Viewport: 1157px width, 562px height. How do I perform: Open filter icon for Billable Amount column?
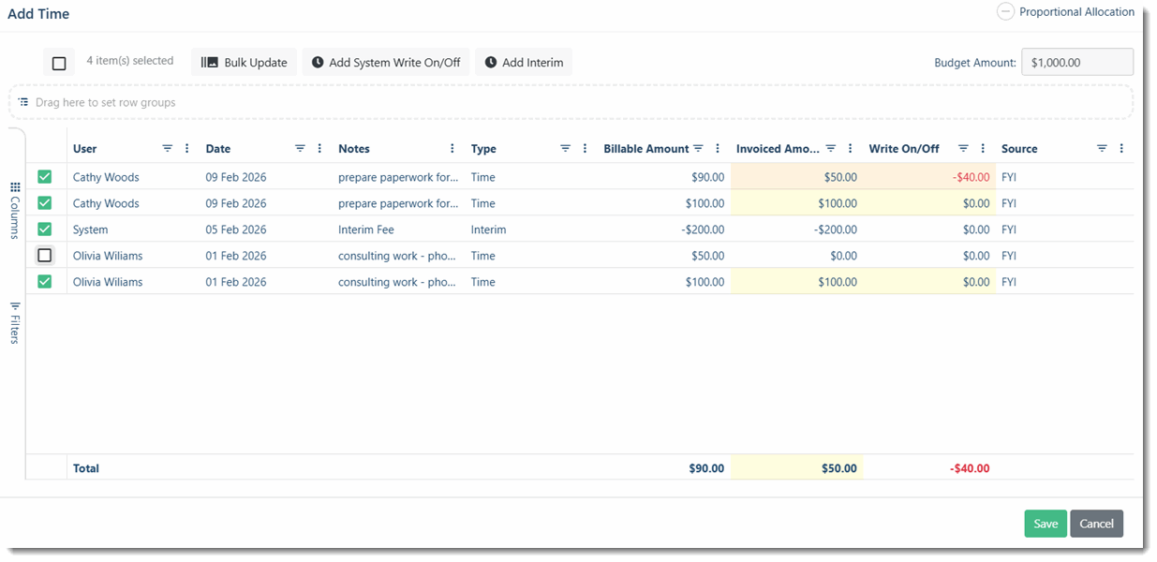(x=698, y=149)
